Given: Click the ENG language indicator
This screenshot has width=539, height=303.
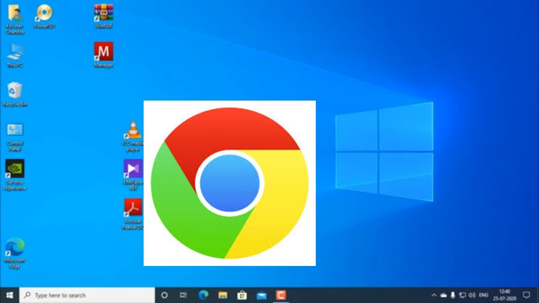Looking at the screenshot, I should point(483,295).
